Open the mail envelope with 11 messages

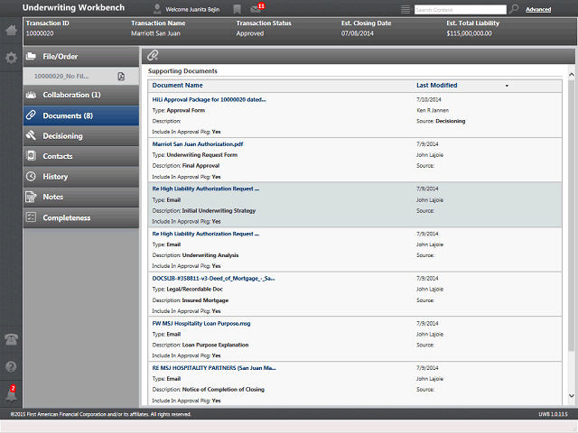click(x=256, y=8)
